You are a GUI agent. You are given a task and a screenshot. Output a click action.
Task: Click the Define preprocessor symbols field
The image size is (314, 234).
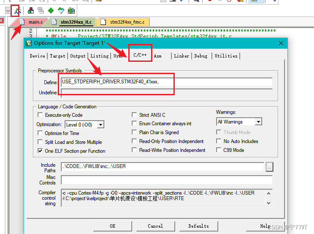pos(167,82)
